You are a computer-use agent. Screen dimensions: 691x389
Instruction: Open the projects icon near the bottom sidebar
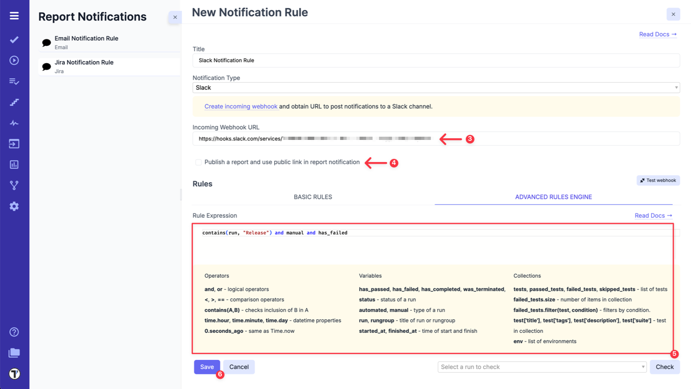[13, 353]
